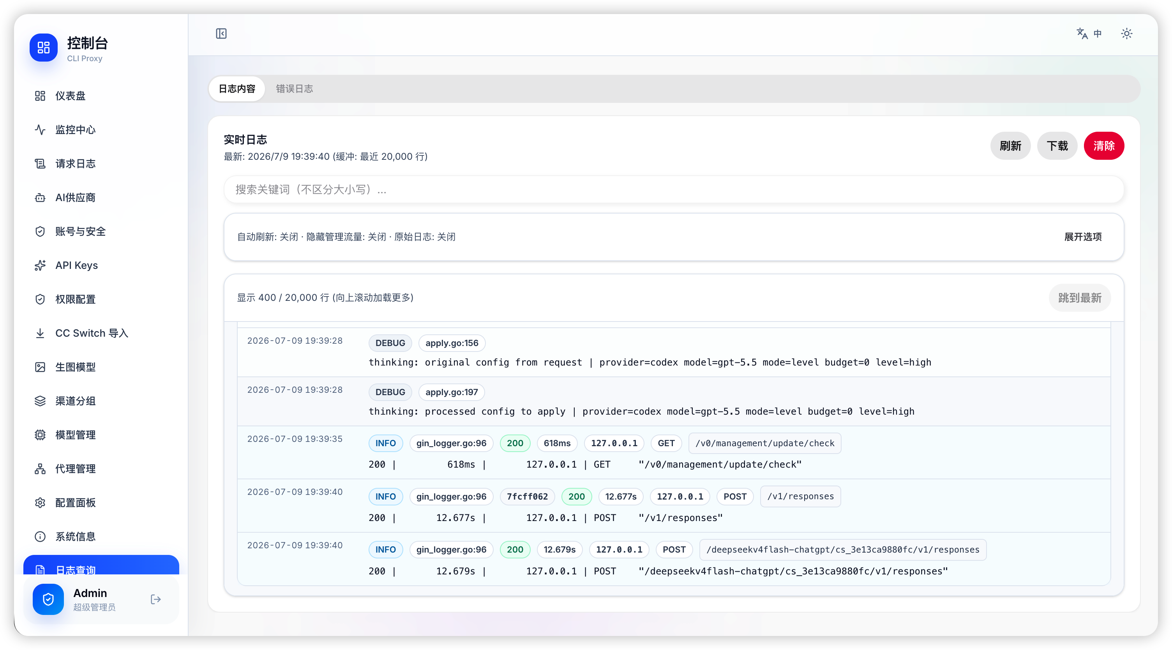
Task: Click the 账号与安全 shield icon
Action: coord(40,232)
